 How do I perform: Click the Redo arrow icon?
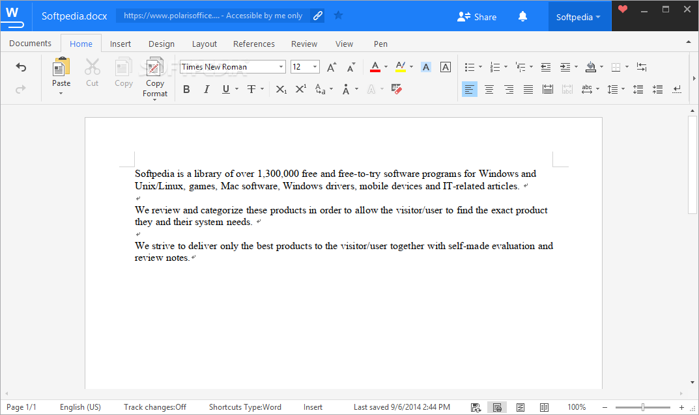(x=21, y=90)
